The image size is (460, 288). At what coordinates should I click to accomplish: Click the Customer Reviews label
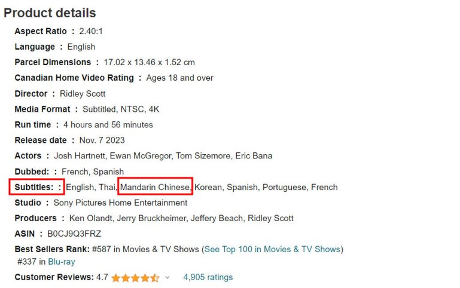point(54,277)
